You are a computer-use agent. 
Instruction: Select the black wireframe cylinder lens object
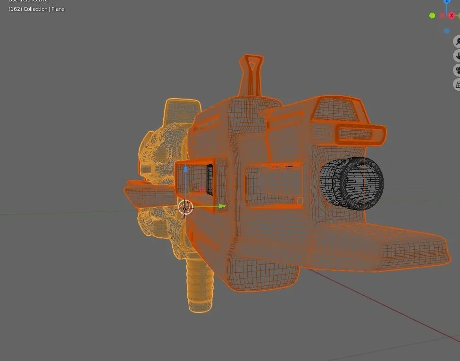(352, 184)
